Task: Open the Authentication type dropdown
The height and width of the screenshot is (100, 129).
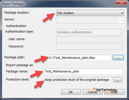Action: 89,32
